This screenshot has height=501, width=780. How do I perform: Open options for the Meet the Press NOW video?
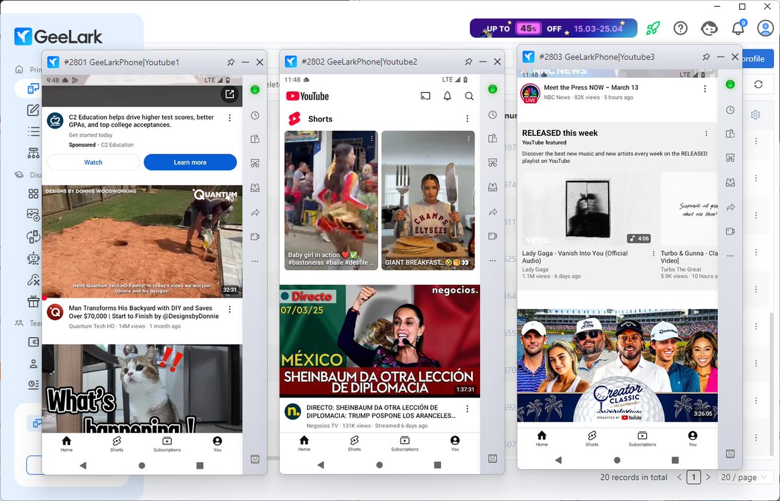[705, 89]
